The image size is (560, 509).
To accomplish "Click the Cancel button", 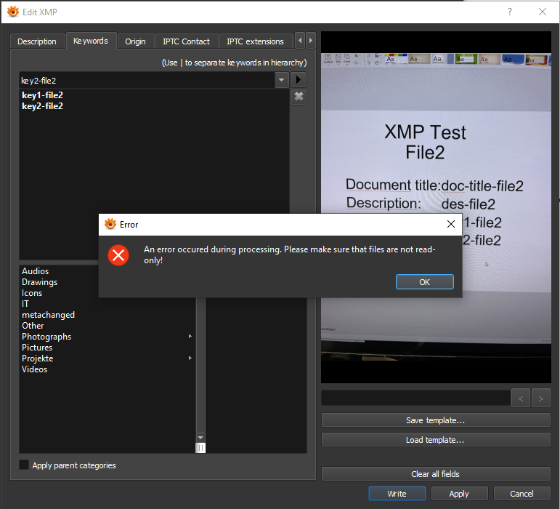I will click(522, 493).
